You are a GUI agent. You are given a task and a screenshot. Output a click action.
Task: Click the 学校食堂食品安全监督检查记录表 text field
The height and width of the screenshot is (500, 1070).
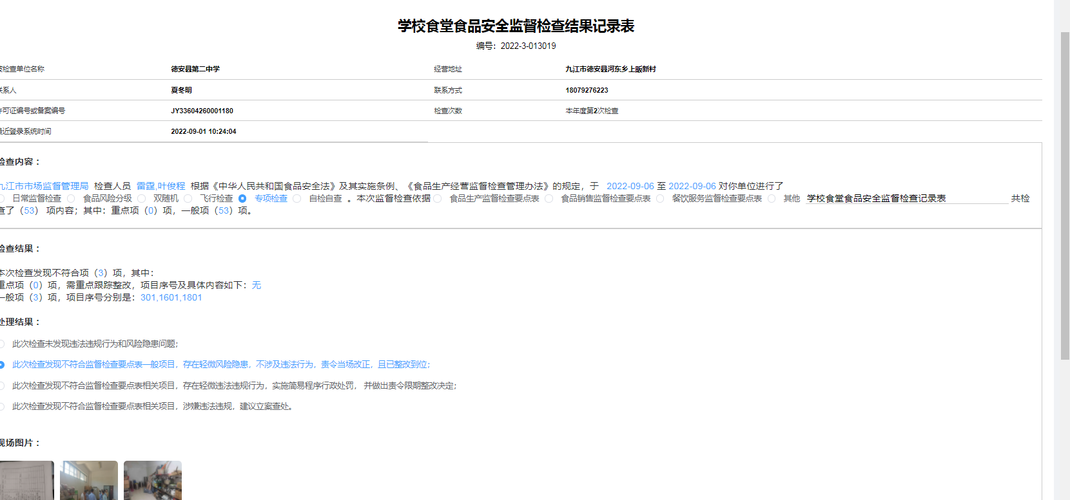(906, 198)
